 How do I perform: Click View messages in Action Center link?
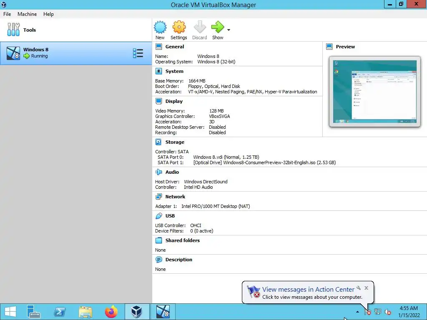coord(308,289)
